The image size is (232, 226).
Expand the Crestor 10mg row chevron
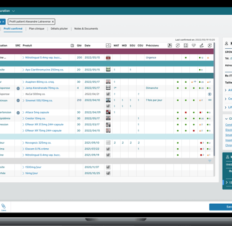[x=24, y=119]
